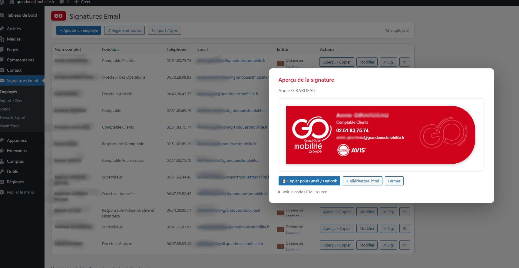Download the signature with Télécharger .html
Screen dimensions: 519x268
click(362, 181)
